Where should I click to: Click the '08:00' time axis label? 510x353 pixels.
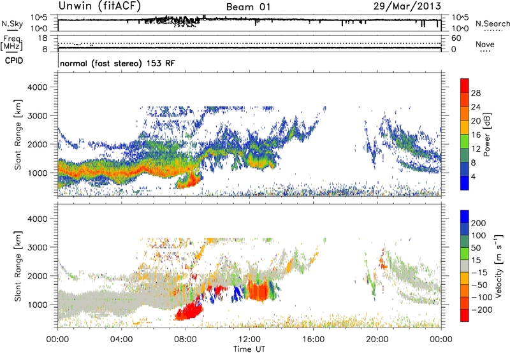(186, 340)
